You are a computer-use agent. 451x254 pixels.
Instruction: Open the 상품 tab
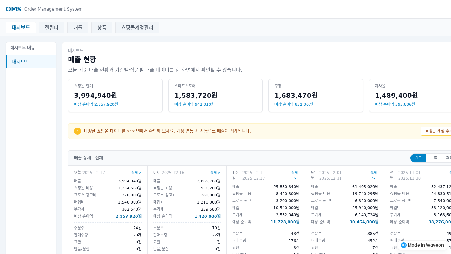tap(101, 27)
